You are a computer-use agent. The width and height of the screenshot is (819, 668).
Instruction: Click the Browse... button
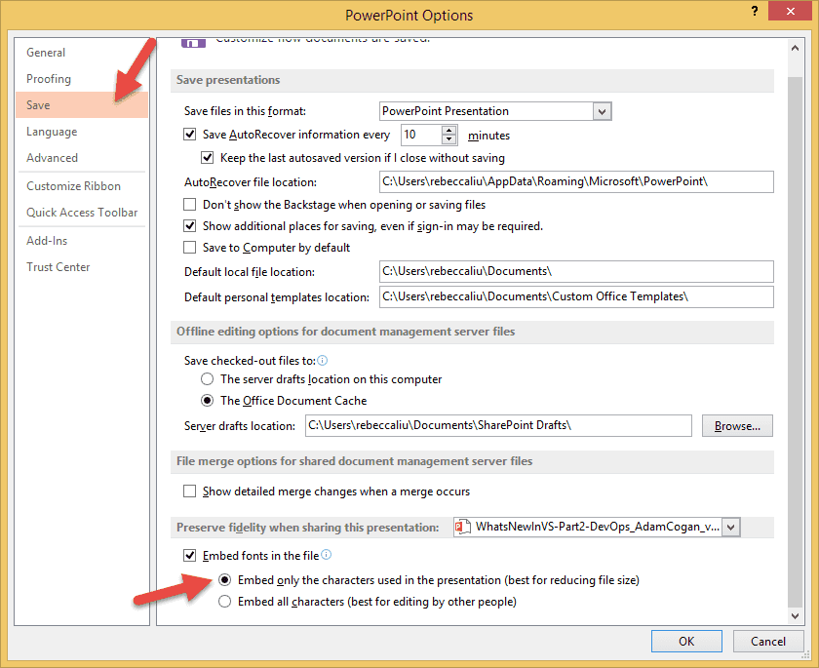click(x=737, y=426)
